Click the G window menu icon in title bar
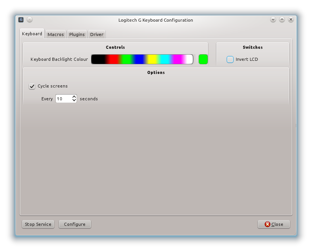The height and width of the screenshot is (251, 312). (x=21, y=20)
